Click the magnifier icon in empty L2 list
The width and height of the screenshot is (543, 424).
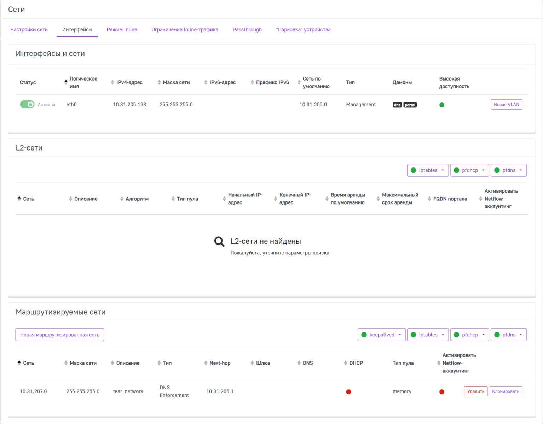[x=219, y=242]
